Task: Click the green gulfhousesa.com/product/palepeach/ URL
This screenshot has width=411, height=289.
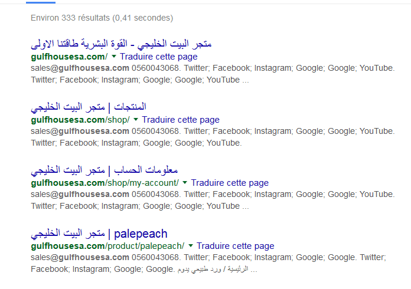Action: [107, 246]
